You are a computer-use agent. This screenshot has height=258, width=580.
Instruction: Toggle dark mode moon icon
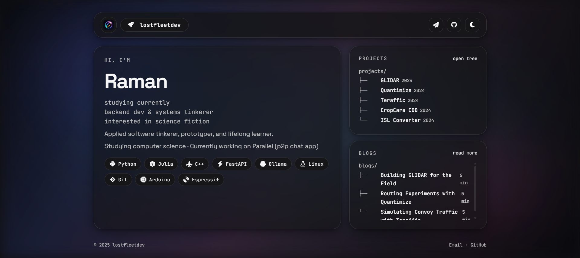click(x=472, y=25)
